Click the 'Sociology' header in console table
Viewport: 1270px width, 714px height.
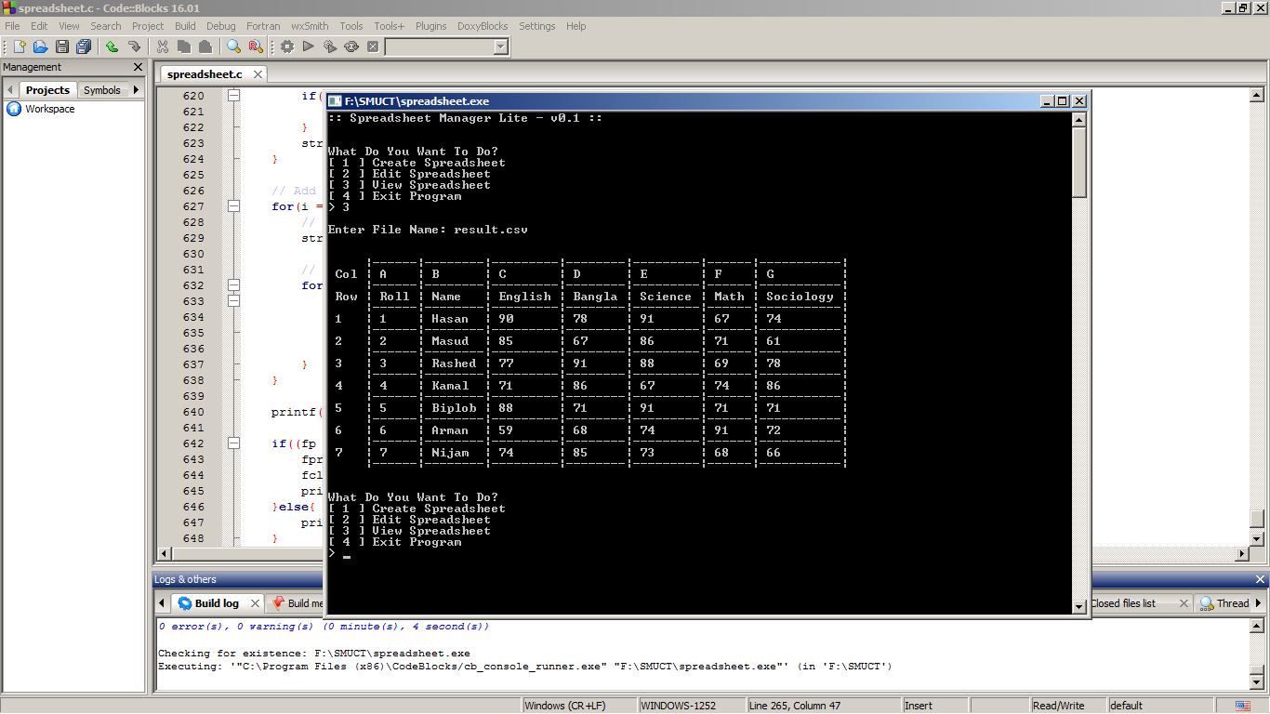tap(800, 297)
